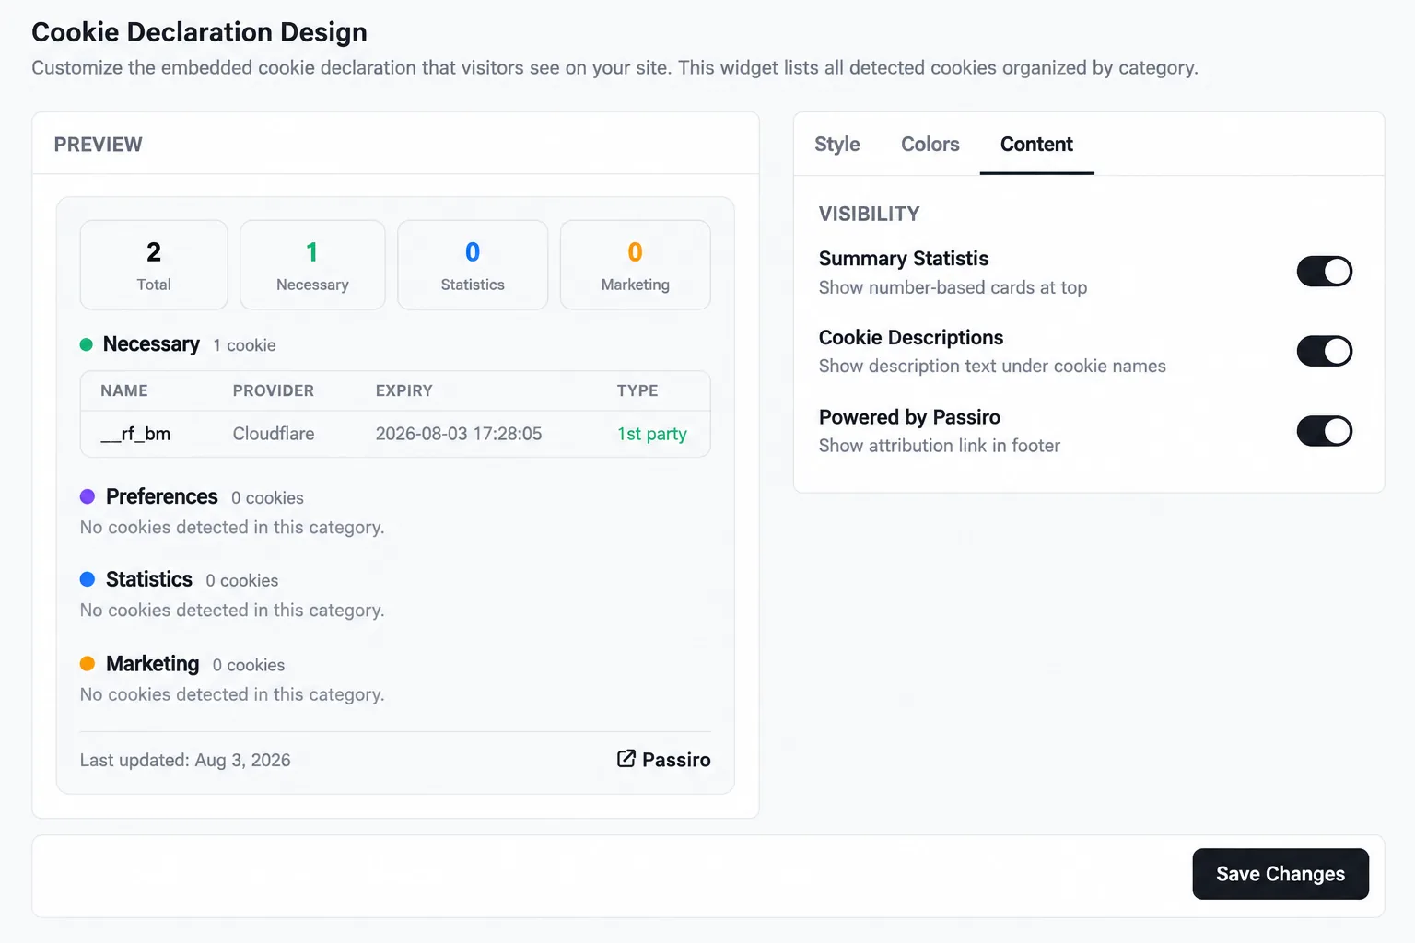Click the Necessary category heading
This screenshot has width=1415, height=943.
click(x=151, y=344)
